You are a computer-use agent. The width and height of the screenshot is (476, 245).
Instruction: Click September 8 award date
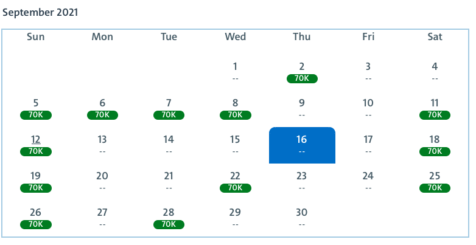coord(235,108)
